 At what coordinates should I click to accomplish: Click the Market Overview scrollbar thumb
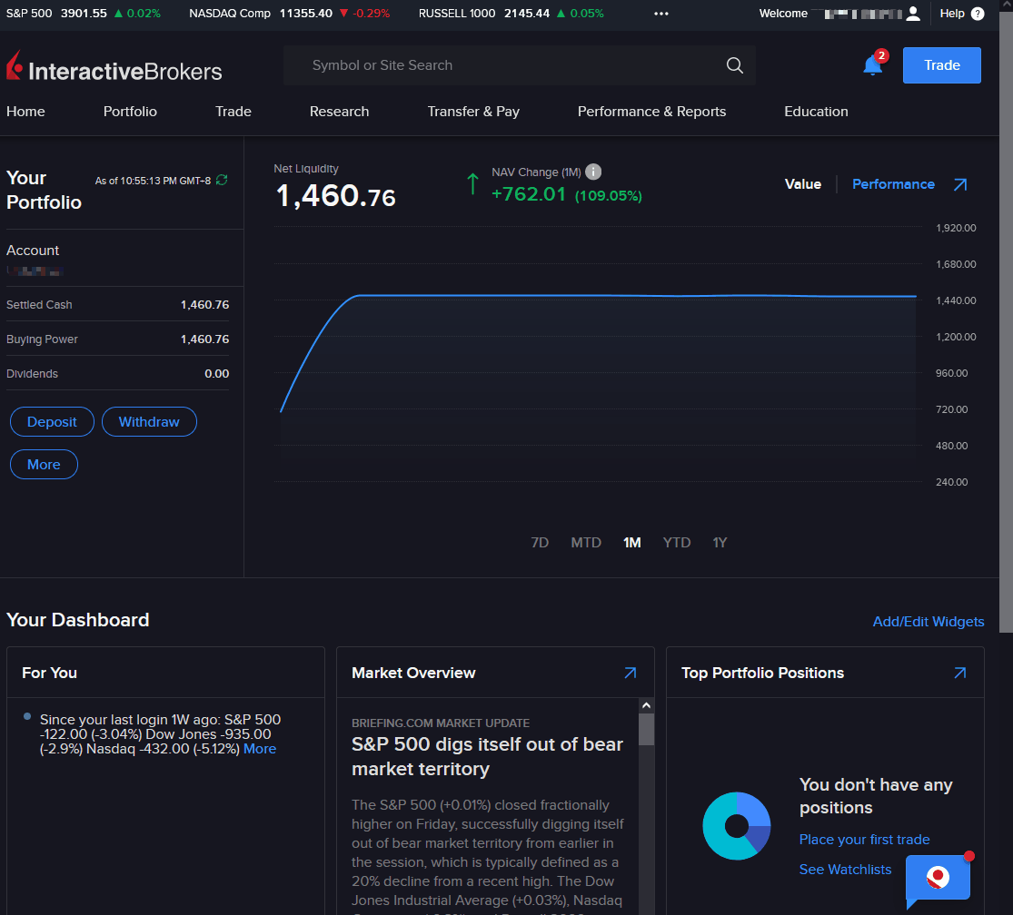[x=646, y=729]
